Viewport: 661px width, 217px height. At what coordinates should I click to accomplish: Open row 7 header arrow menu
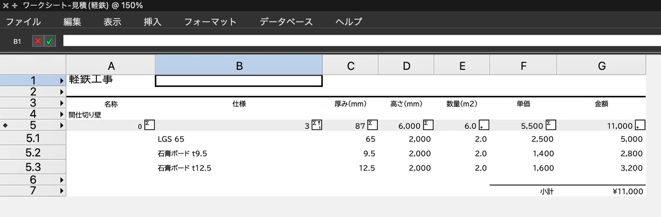tap(61, 191)
